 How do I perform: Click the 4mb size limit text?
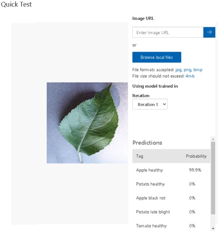point(190,76)
